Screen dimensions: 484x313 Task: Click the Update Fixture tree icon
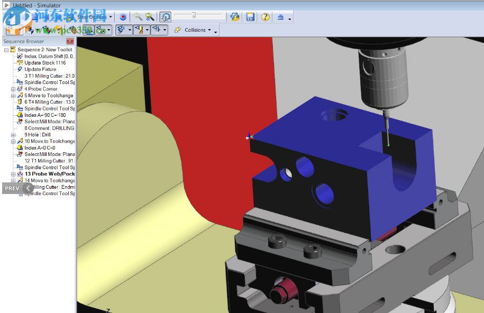click(x=20, y=69)
